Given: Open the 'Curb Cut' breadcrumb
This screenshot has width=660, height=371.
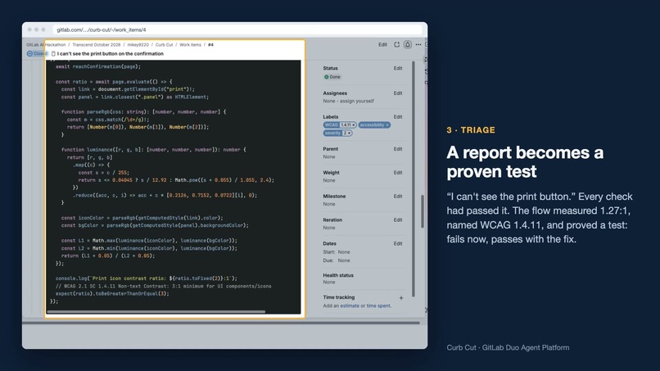Looking at the screenshot, I should pyautogui.click(x=164, y=45).
